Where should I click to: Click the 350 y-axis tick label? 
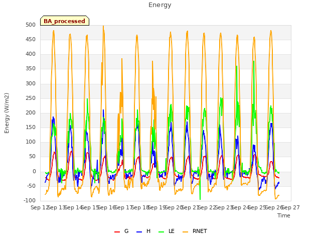(x=31, y=69)
